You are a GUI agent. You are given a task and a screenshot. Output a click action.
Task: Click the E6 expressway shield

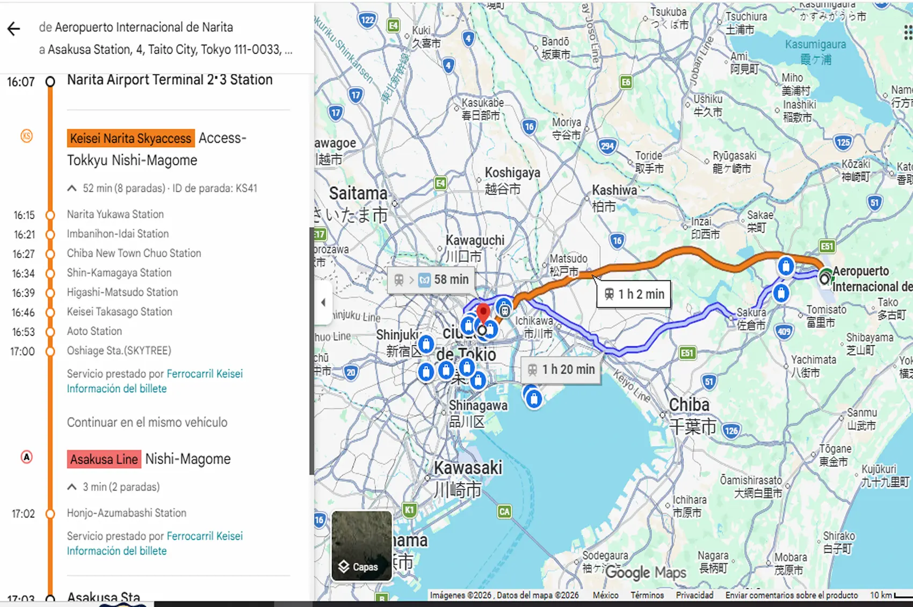click(626, 82)
